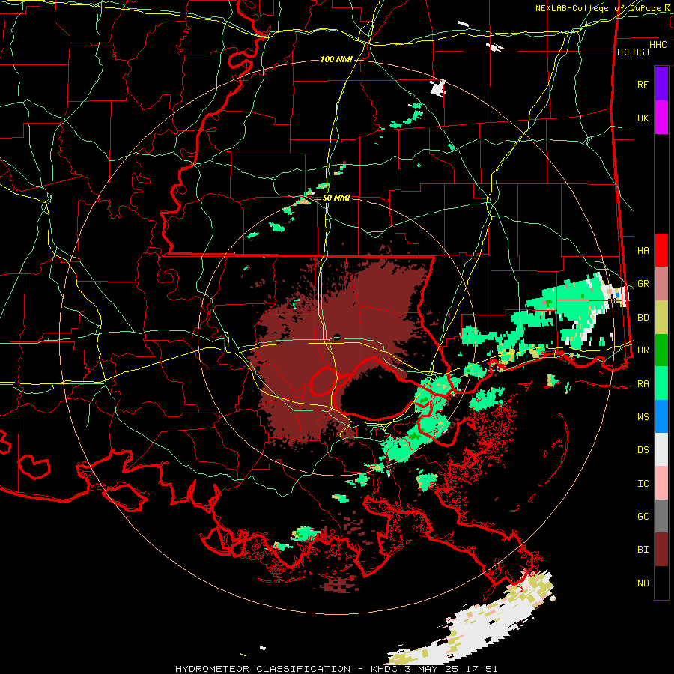Screen dimensions: 674x674
Task: Click the 'DS' legend label
Action: 643,450
